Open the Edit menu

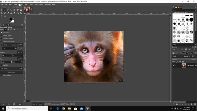pos(6,4)
